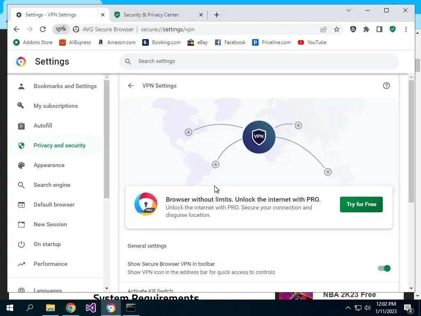This screenshot has height=316, width=421.
Task: Click the share page icon
Action: (x=324, y=29)
